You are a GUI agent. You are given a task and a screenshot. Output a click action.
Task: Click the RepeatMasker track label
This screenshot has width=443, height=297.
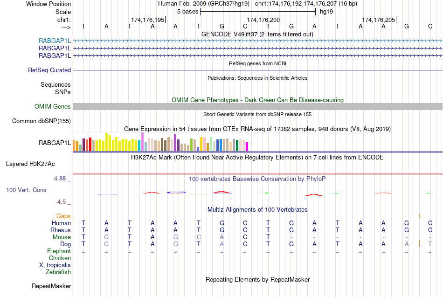tap(51, 286)
